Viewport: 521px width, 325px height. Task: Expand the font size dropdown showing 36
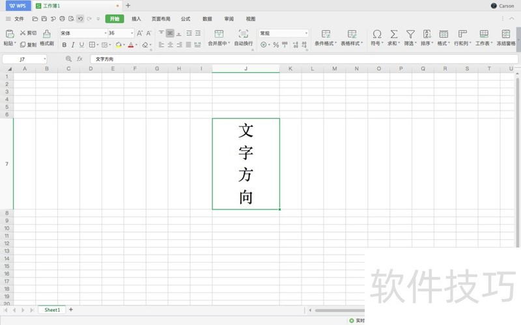132,33
